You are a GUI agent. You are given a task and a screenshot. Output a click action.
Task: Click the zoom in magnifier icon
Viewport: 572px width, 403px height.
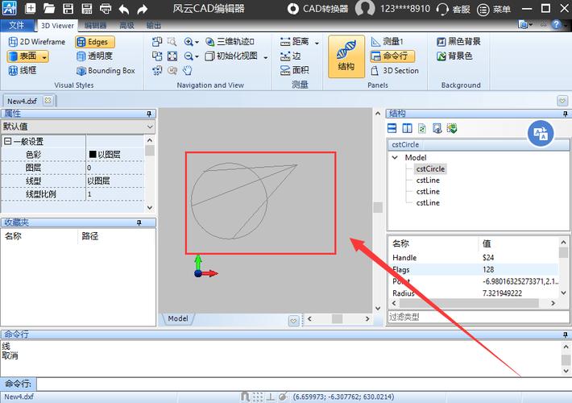189,42
